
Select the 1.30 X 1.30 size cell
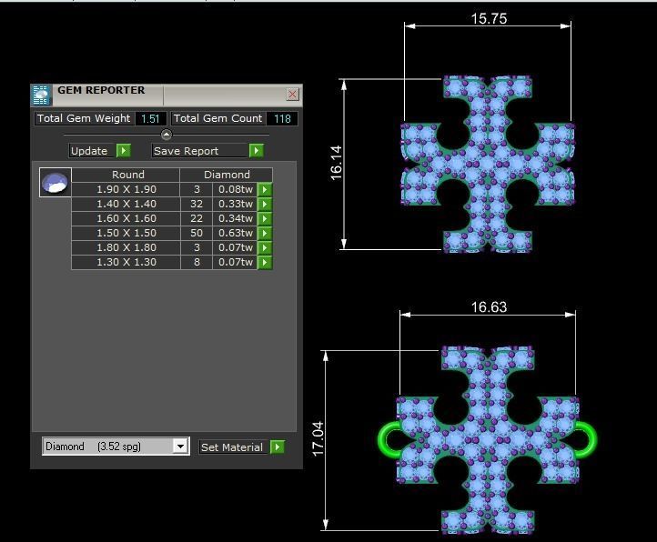(126, 262)
